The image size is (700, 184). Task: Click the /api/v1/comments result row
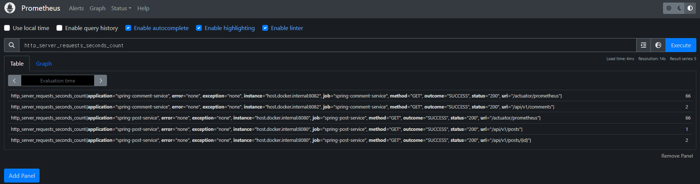[350, 107]
